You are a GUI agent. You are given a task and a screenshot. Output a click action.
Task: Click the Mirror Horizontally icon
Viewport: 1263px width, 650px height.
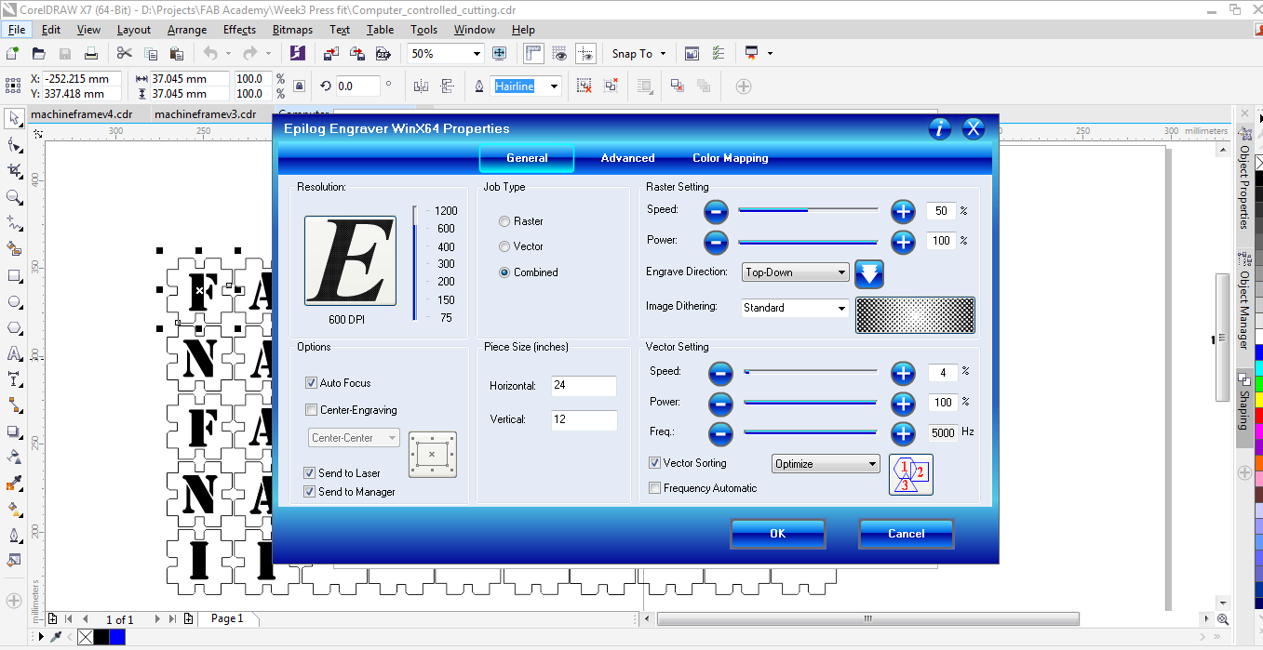pyautogui.click(x=421, y=86)
